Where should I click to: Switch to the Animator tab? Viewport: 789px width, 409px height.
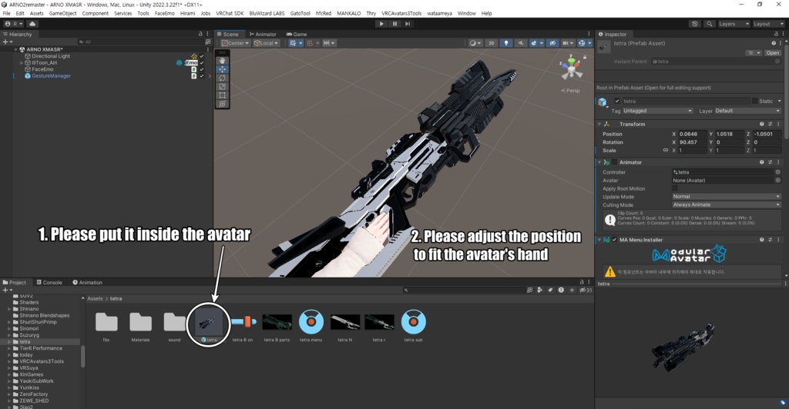coord(263,34)
